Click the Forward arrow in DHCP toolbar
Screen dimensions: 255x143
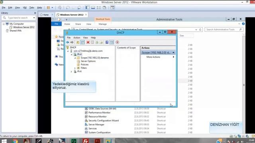72,43
